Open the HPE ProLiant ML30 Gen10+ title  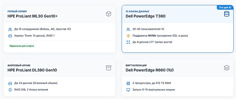click(32, 16)
